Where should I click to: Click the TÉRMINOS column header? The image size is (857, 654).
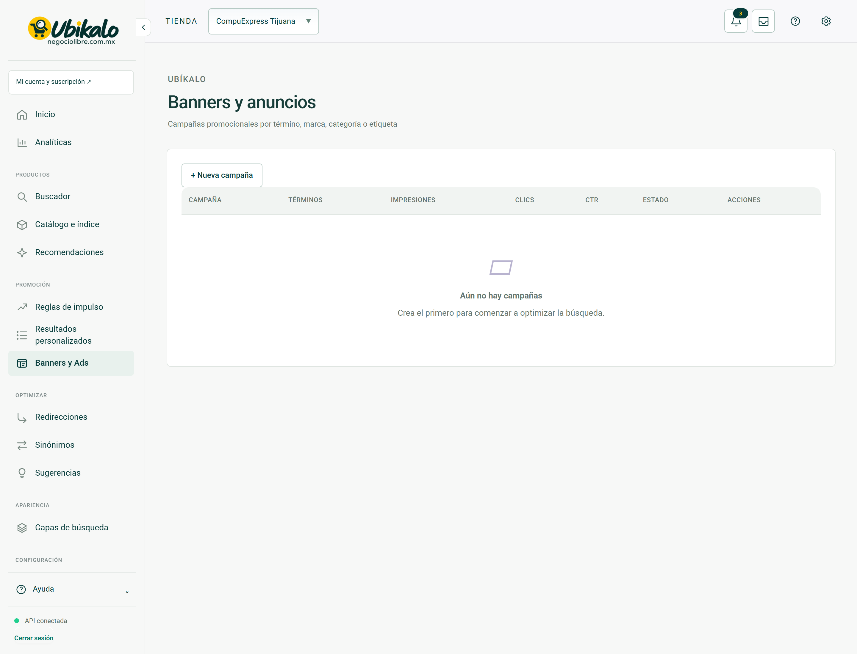306,200
